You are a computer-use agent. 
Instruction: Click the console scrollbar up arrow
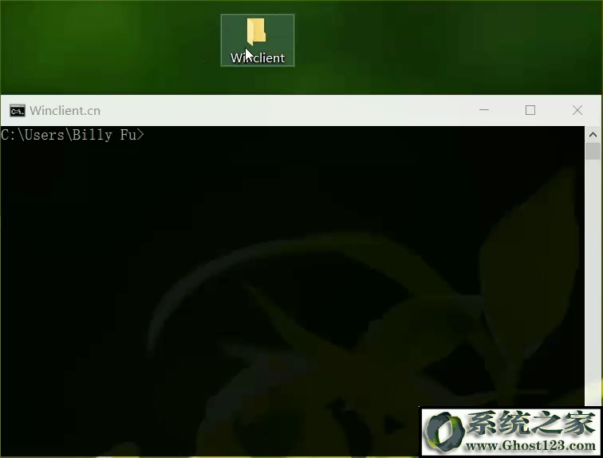(593, 135)
